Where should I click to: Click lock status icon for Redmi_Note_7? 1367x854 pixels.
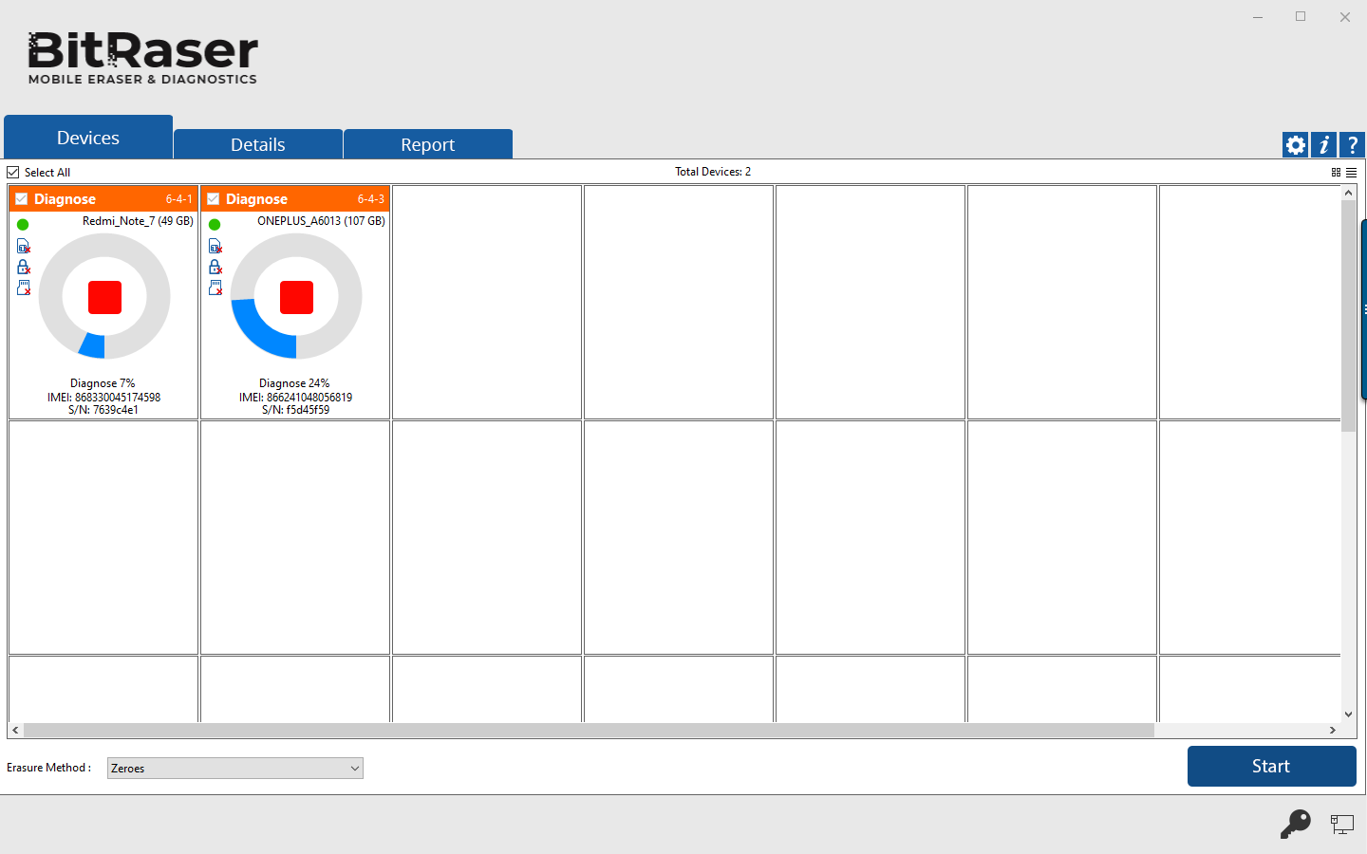24,268
